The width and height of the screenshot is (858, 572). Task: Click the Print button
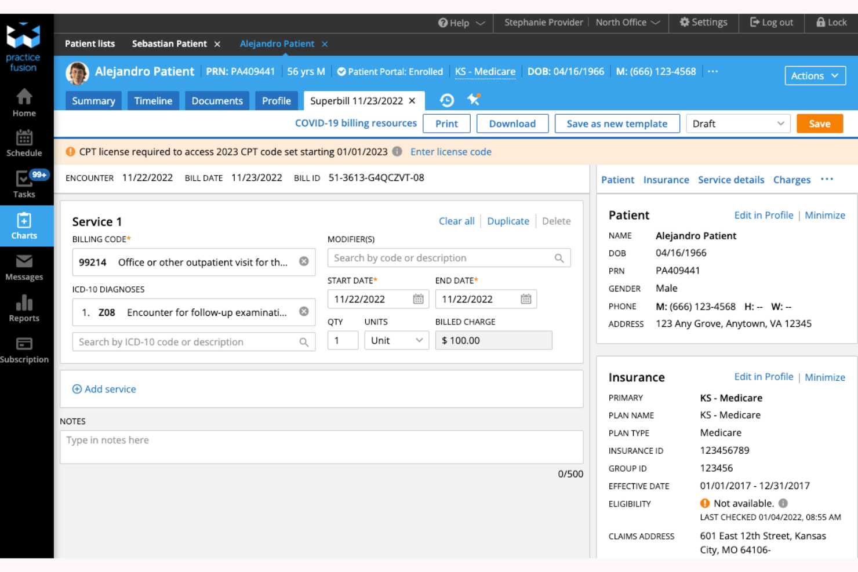[x=446, y=123]
